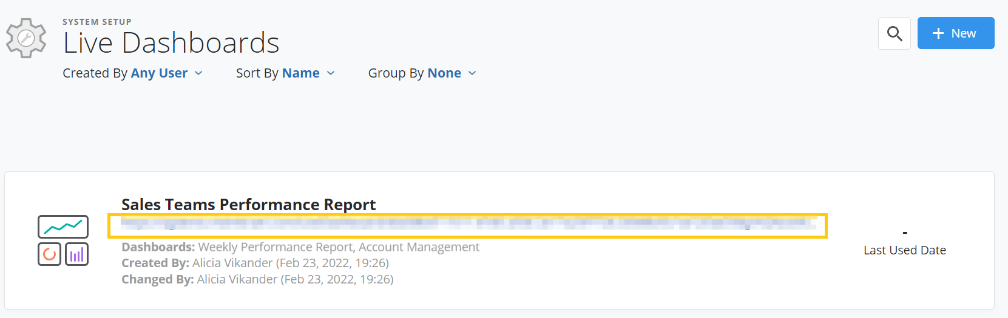Viewport: 1008px width, 318px height.
Task: Click the highlighted blurred description line
Action: coord(468,225)
